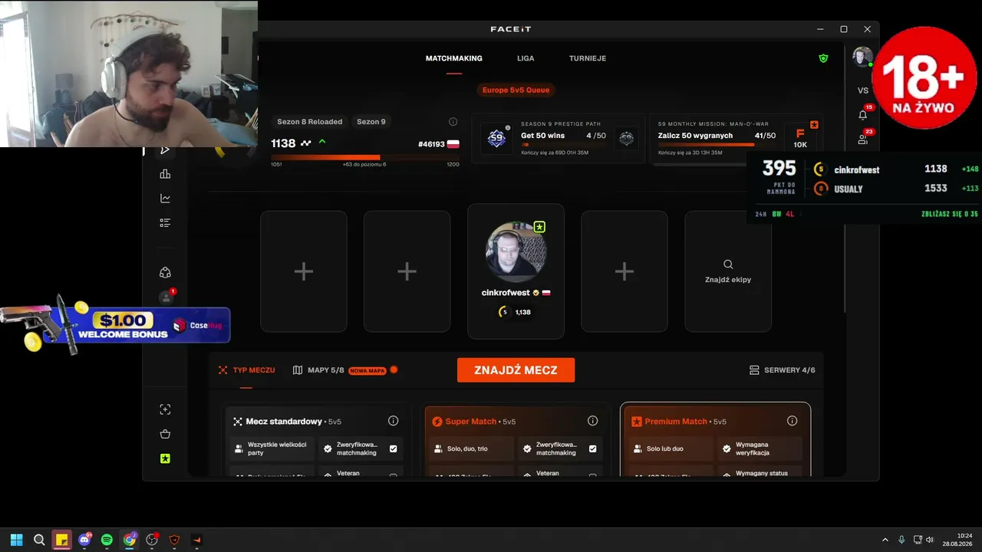Toggle Zweryfikowany matchmaking checkbox on Mecz standardowy
The width and height of the screenshot is (982, 552).
tap(394, 449)
